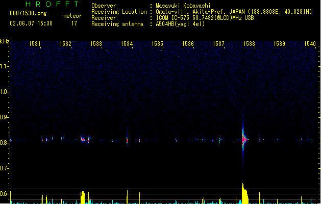Click the 1531 time marker
The width and height of the screenshot is (321, 204).
pyautogui.click(x=35, y=44)
